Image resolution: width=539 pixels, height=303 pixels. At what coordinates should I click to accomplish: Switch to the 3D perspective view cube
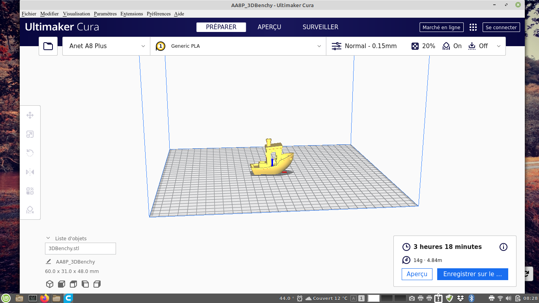[x=50, y=284]
